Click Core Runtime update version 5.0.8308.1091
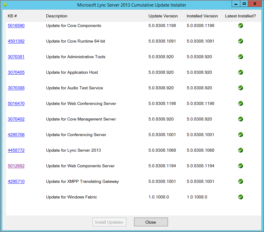Image resolution: width=264 pixels, height=232 pixels. 162,41
